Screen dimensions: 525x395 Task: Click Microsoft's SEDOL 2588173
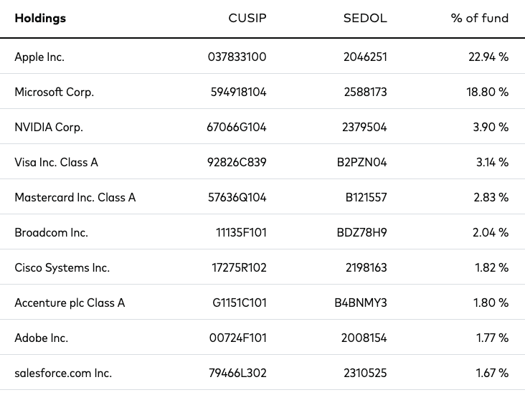tap(365, 92)
